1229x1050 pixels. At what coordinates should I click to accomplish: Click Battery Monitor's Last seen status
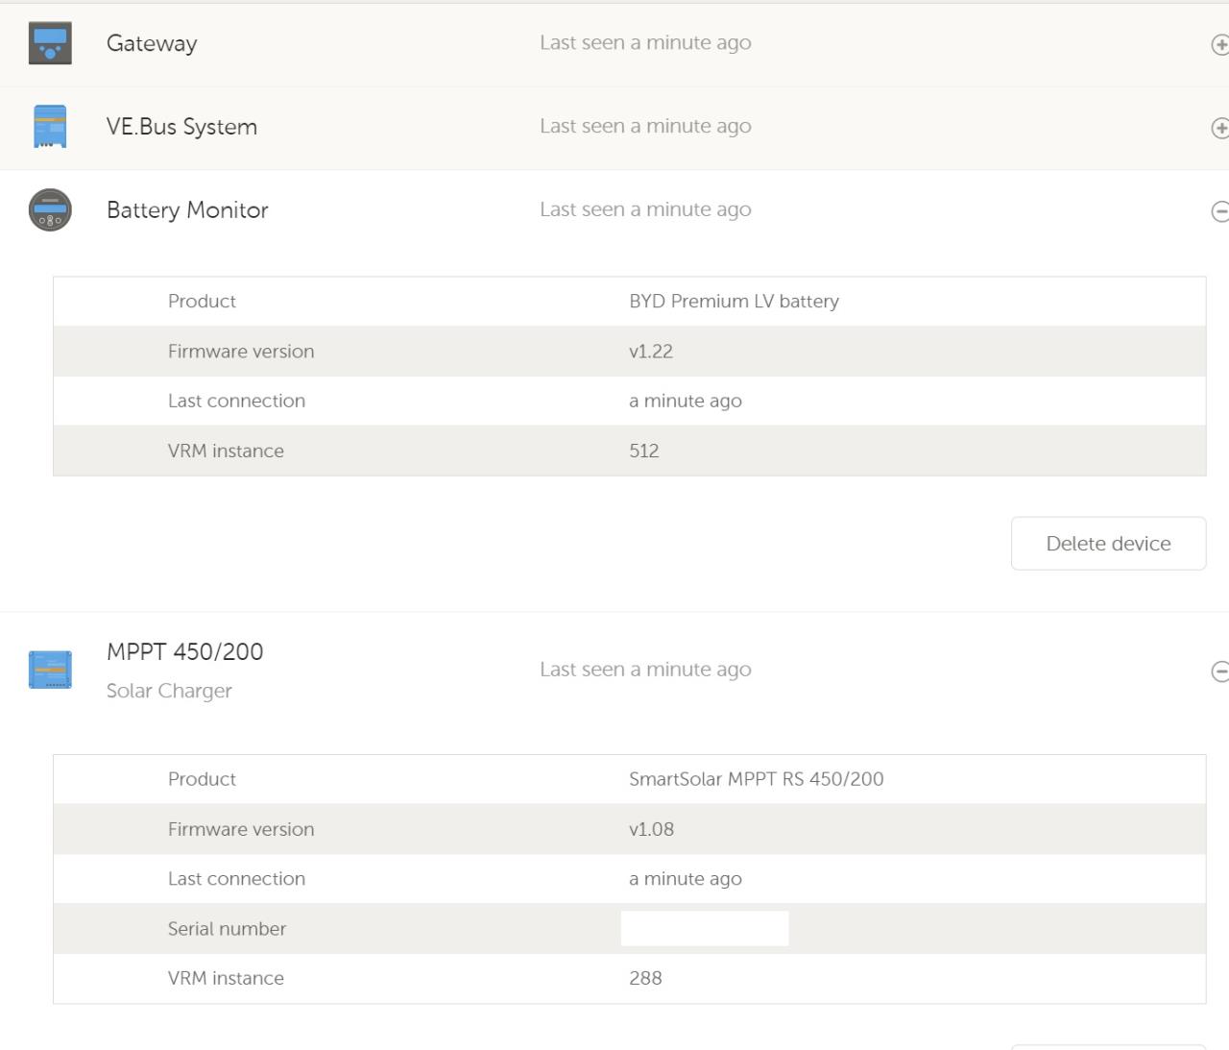tap(645, 209)
